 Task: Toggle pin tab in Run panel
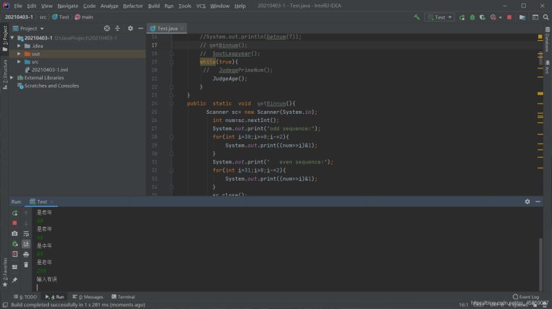pyautogui.click(x=14, y=279)
